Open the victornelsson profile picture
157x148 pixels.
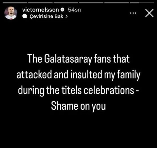11,13
